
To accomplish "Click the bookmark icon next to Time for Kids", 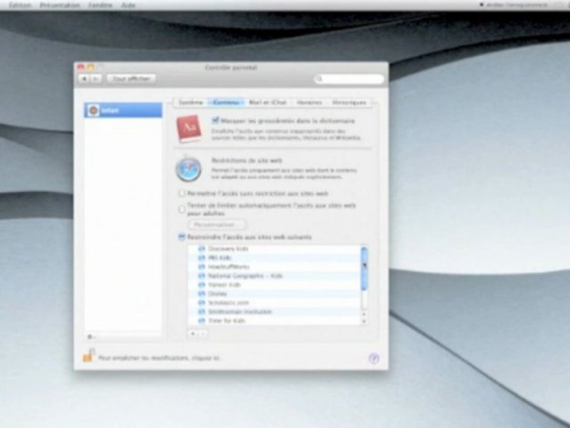I will (201, 320).
